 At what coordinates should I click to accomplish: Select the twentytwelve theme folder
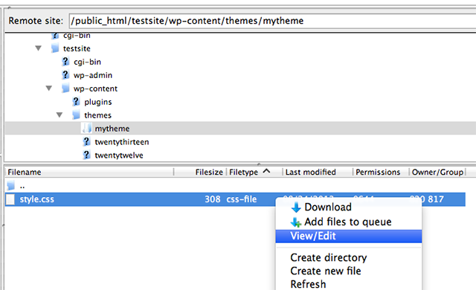[119, 155]
